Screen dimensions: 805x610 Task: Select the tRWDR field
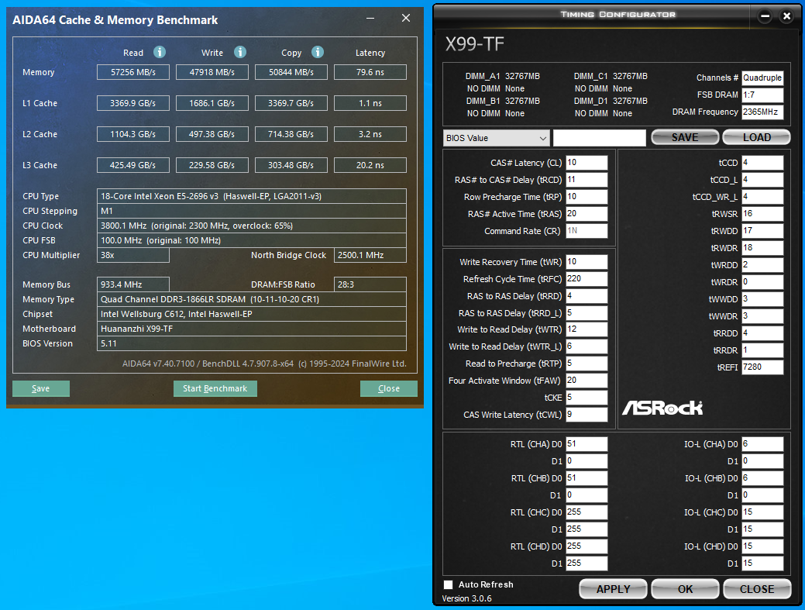(763, 248)
